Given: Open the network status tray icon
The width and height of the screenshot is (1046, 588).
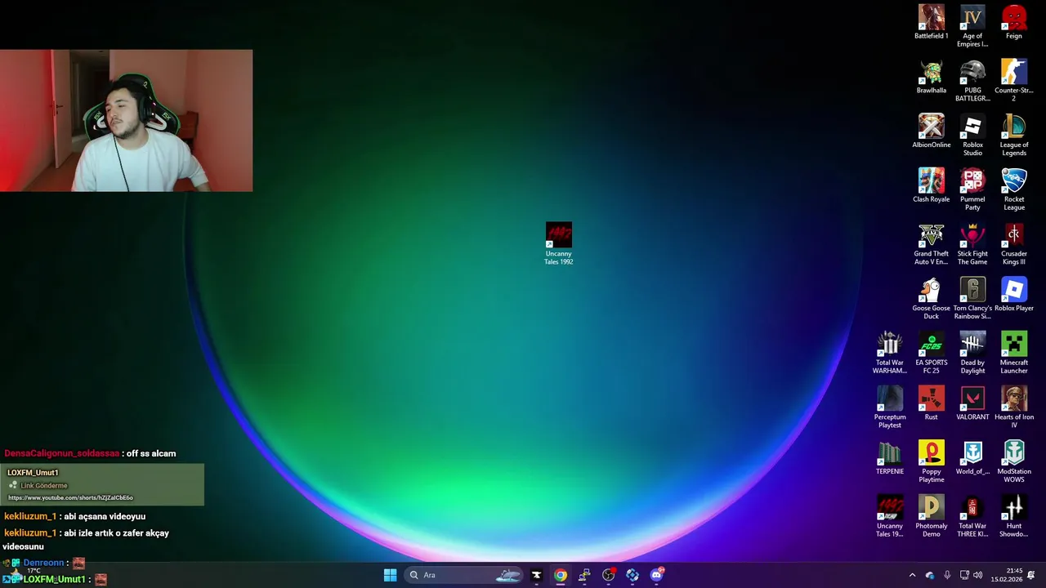Looking at the screenshot, I should click(964, 575).
